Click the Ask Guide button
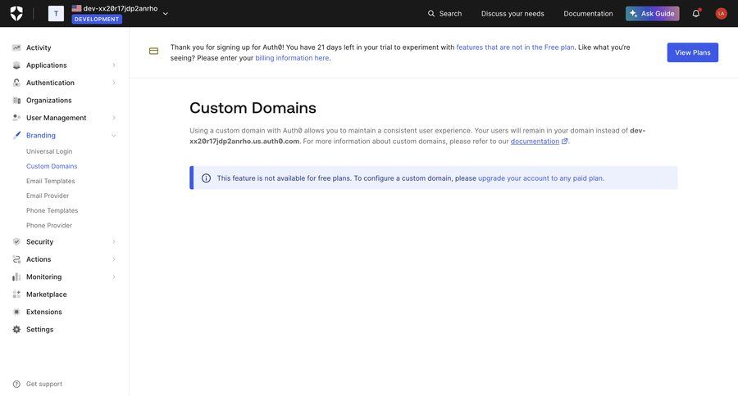This screenshot has height=396, width=738. [x=653, y=14]
